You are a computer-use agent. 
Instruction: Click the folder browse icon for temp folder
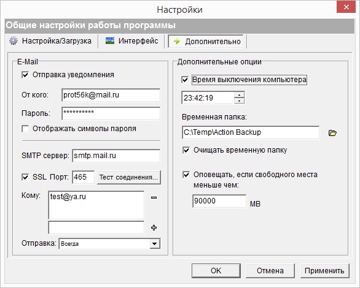332,133
